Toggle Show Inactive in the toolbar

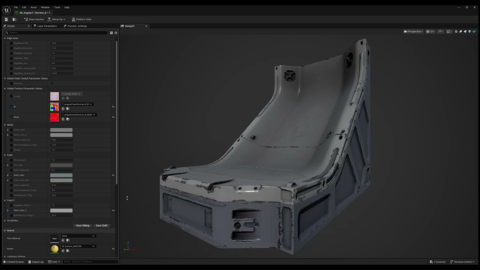coord(34,19)
